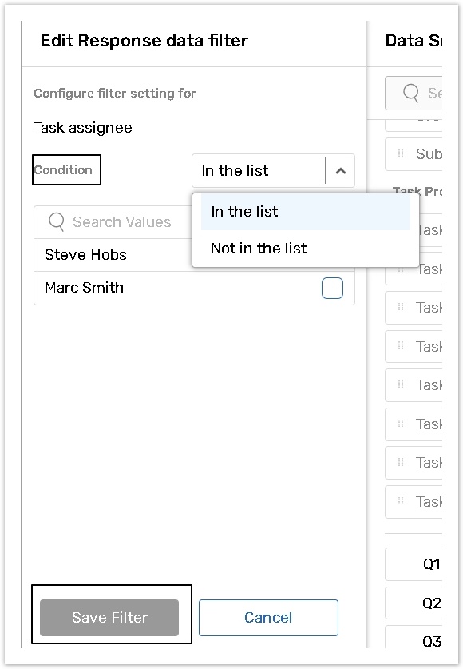Click the Save Filter button

click(109, 617)
